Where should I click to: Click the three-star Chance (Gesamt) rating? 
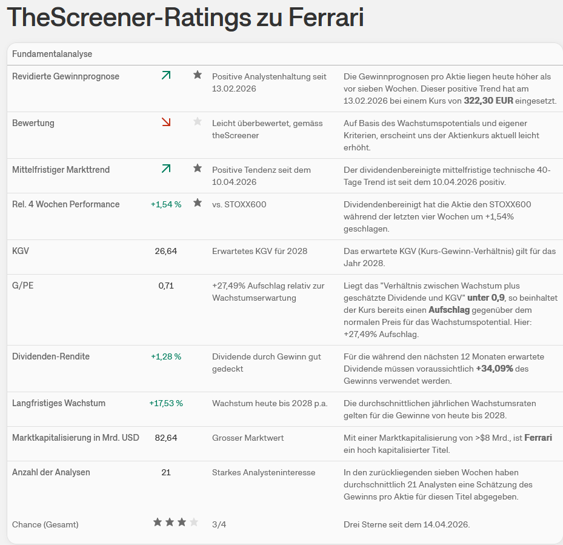(x=175, y=523)
